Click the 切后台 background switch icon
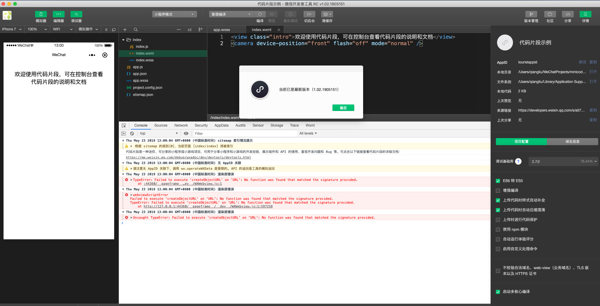600x306 pixels. pyautogui.click(x=309, y=14)
